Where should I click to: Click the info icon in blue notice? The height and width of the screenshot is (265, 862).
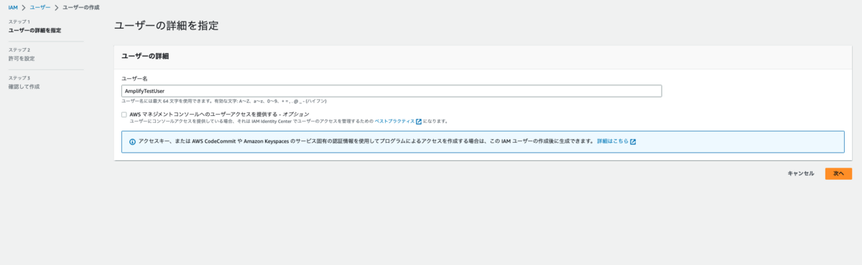pyautogui.click(x=132, y=142)
